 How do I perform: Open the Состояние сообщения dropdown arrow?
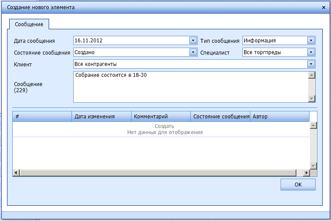193,52
